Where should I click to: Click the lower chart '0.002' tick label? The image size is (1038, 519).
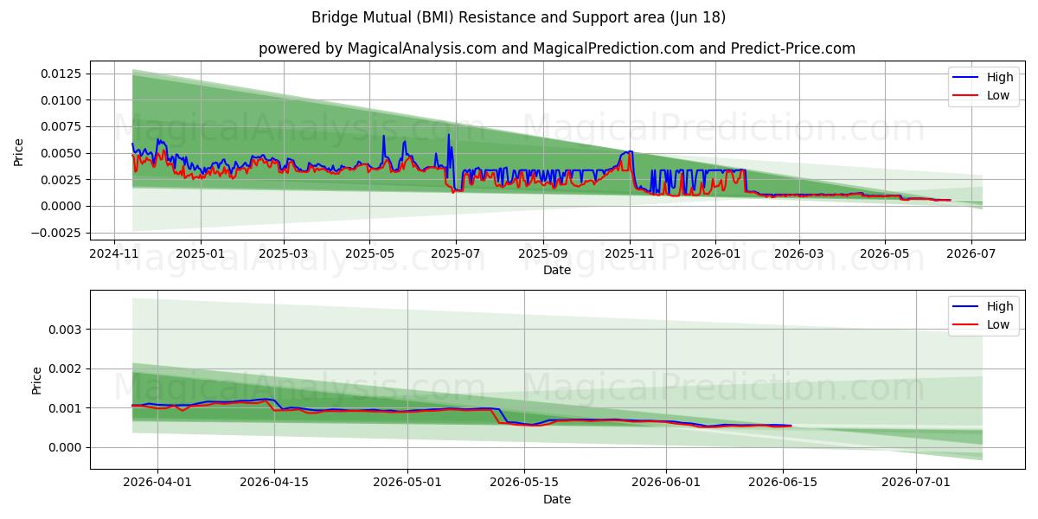(67, 368)
